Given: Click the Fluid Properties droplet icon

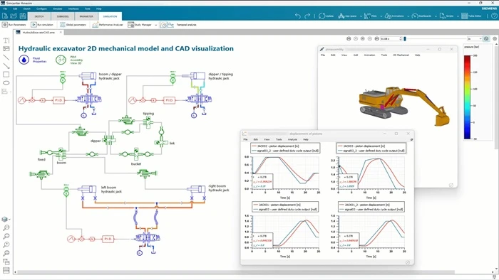Looking at the screenshot, I should pyautogui.click(x=24, y=60).
